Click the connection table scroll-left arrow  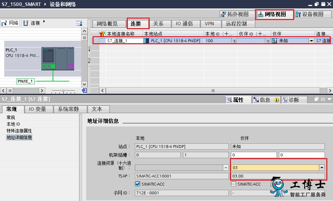point(102,91)
